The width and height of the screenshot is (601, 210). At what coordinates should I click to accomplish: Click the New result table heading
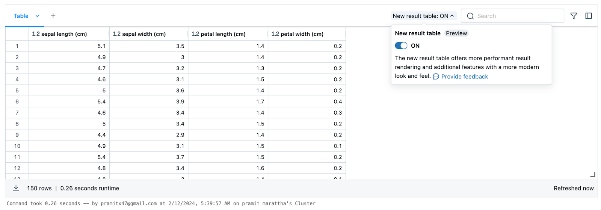(418, 33)
